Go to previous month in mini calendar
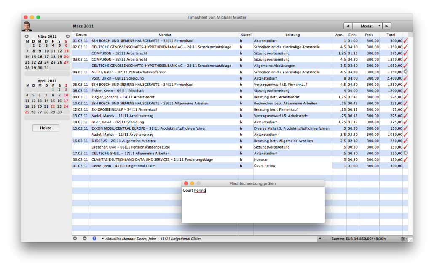The height and width of the screenshot is (271, 434). pos(27,37)
